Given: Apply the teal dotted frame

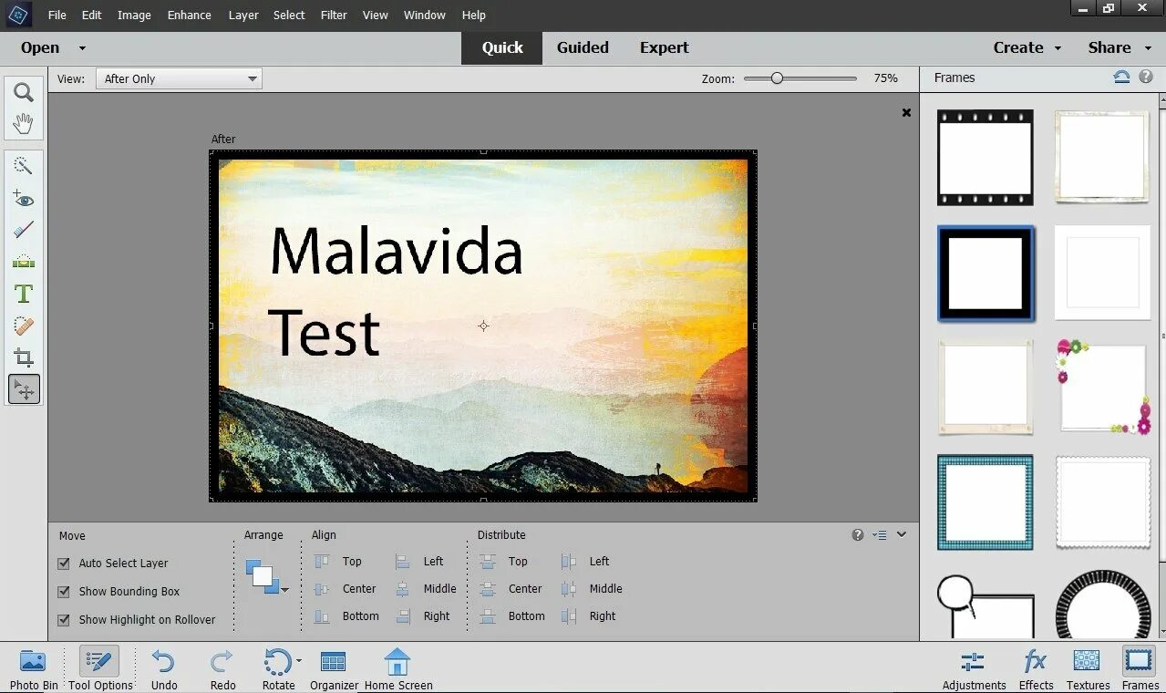Looking at the screenshot, I should coord(985,502).
